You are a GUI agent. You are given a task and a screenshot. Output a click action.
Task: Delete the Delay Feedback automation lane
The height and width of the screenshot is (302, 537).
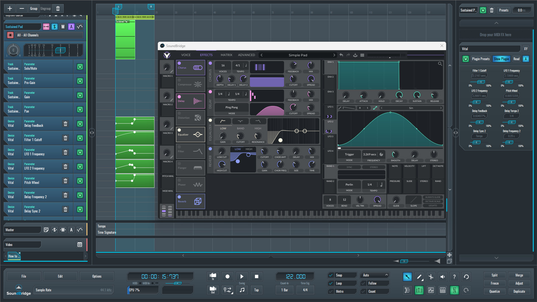(x=65, y=124)
